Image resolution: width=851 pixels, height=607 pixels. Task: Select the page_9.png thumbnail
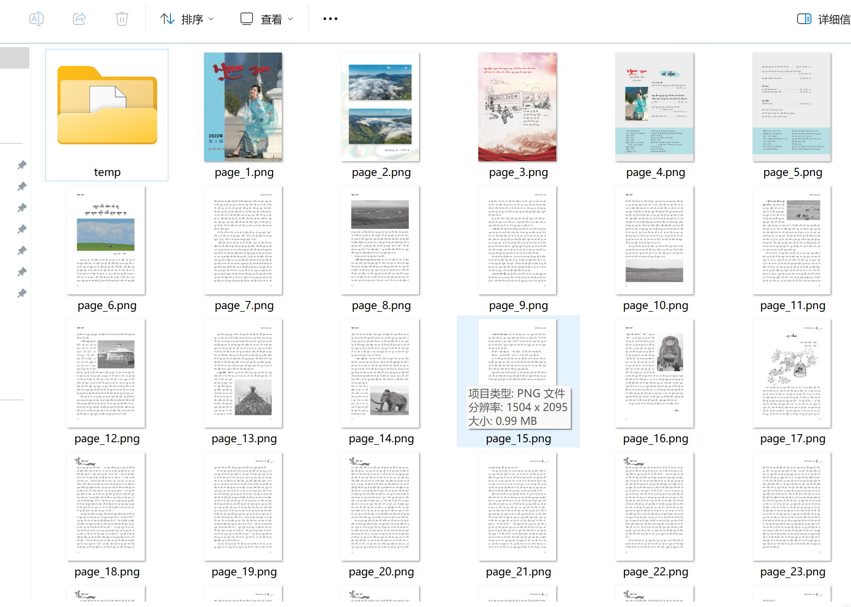coord(517,240)
